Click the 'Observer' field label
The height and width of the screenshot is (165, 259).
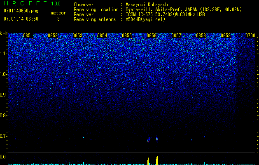coord(84,5)
